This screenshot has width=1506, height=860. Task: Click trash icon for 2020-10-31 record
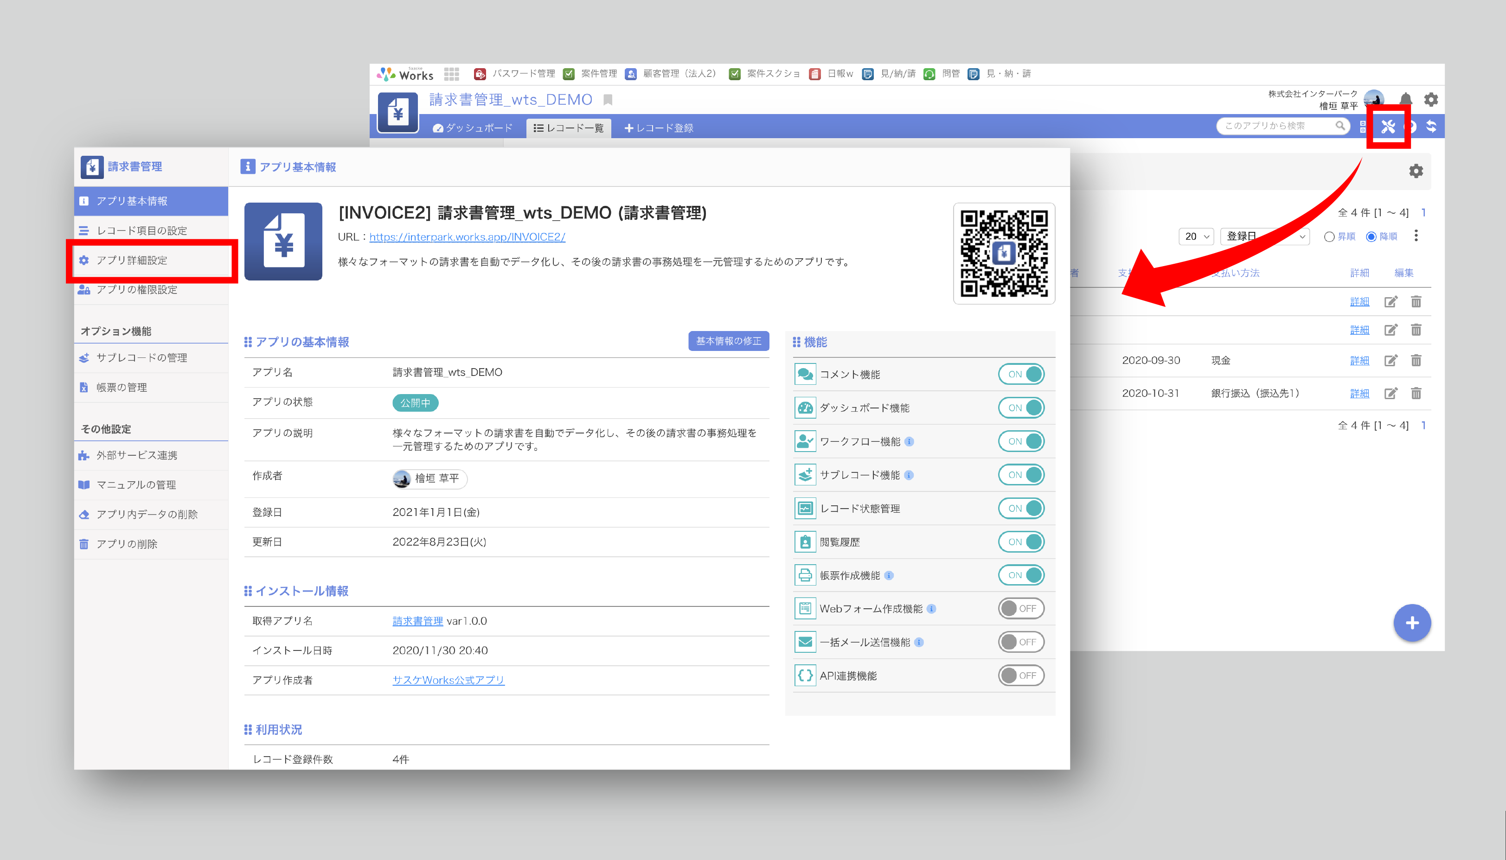tap(1416, 394)
